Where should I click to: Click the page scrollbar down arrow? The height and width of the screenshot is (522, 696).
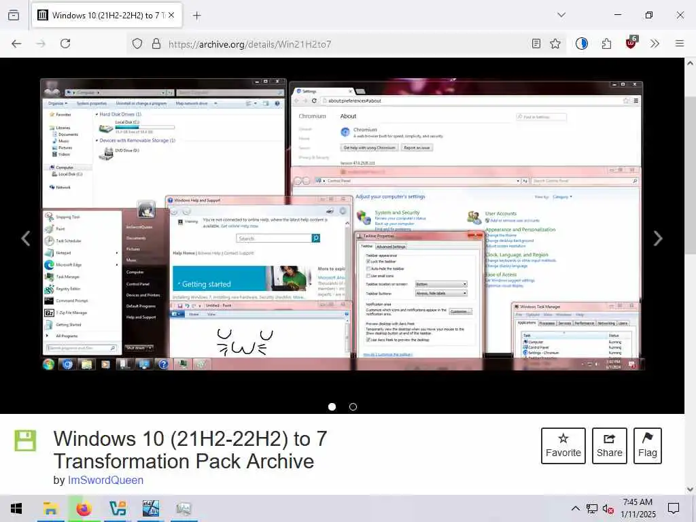pyautogui.click(x=691, y=489)
